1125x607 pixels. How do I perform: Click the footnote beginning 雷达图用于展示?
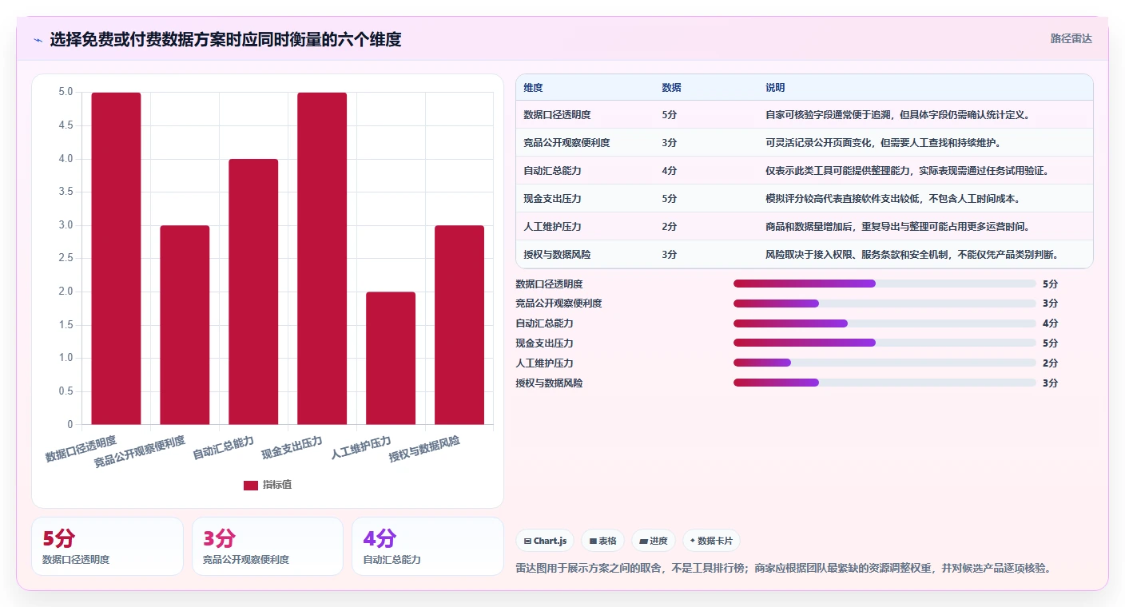tap(785, 569)
